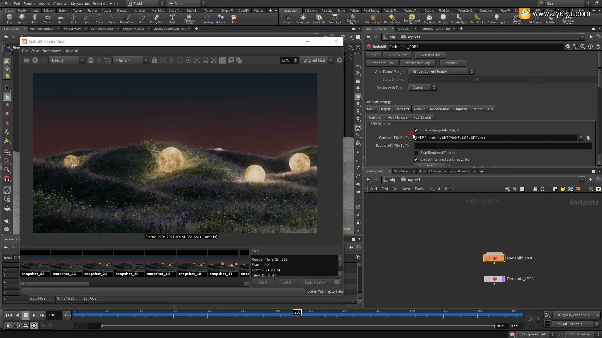
Task: Open the Original Size dropdown
Action: [317, 60]
